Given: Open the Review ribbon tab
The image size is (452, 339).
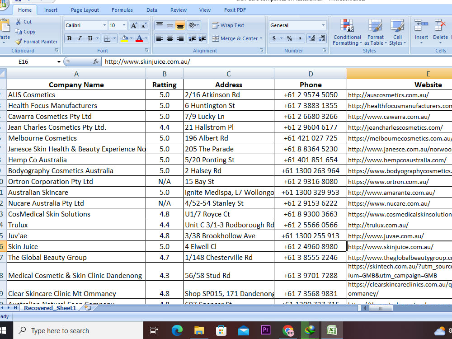Looking at the screenshot, I should 178,9.
